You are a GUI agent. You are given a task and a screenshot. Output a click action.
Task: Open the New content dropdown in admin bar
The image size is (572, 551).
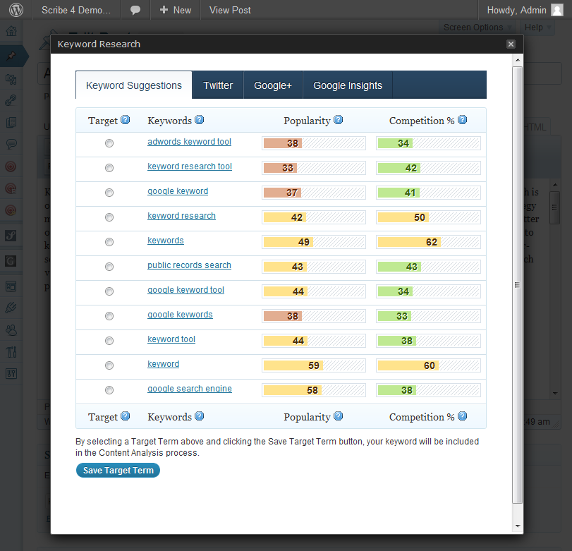coord(175,10)
